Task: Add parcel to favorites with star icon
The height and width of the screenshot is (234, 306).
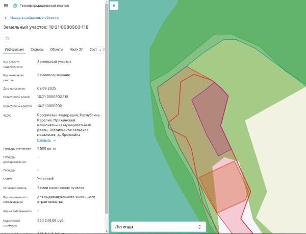Action: click(x=8, y=38)
